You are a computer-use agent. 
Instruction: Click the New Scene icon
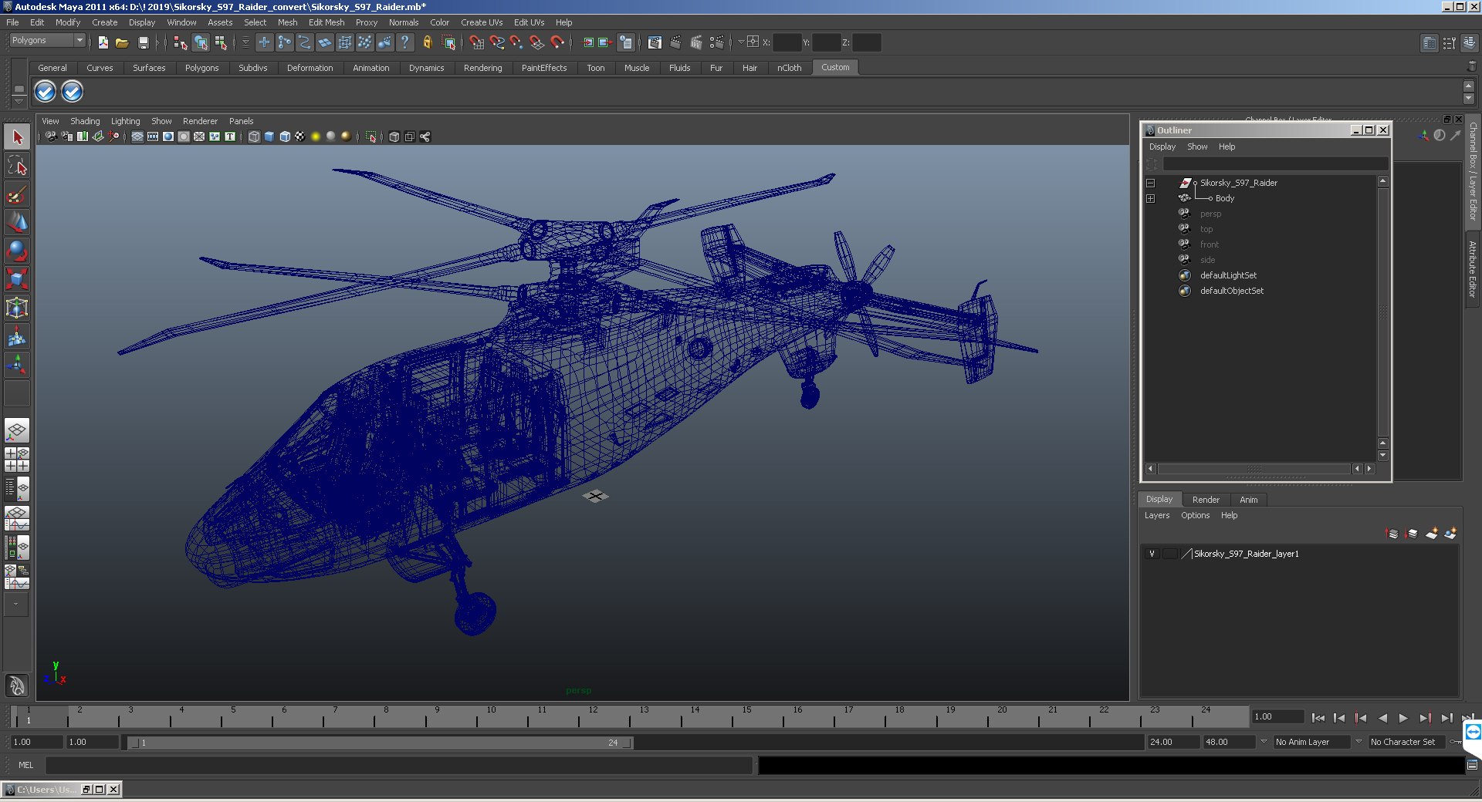[x=103, y=42]
